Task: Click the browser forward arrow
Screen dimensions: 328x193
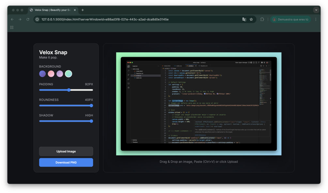Action: (20, 19)
